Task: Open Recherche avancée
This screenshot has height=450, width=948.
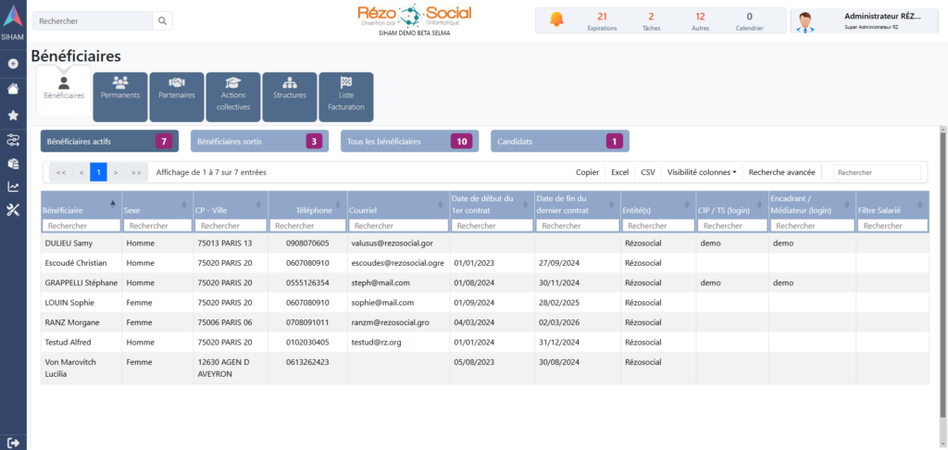Action: [781, 172]
